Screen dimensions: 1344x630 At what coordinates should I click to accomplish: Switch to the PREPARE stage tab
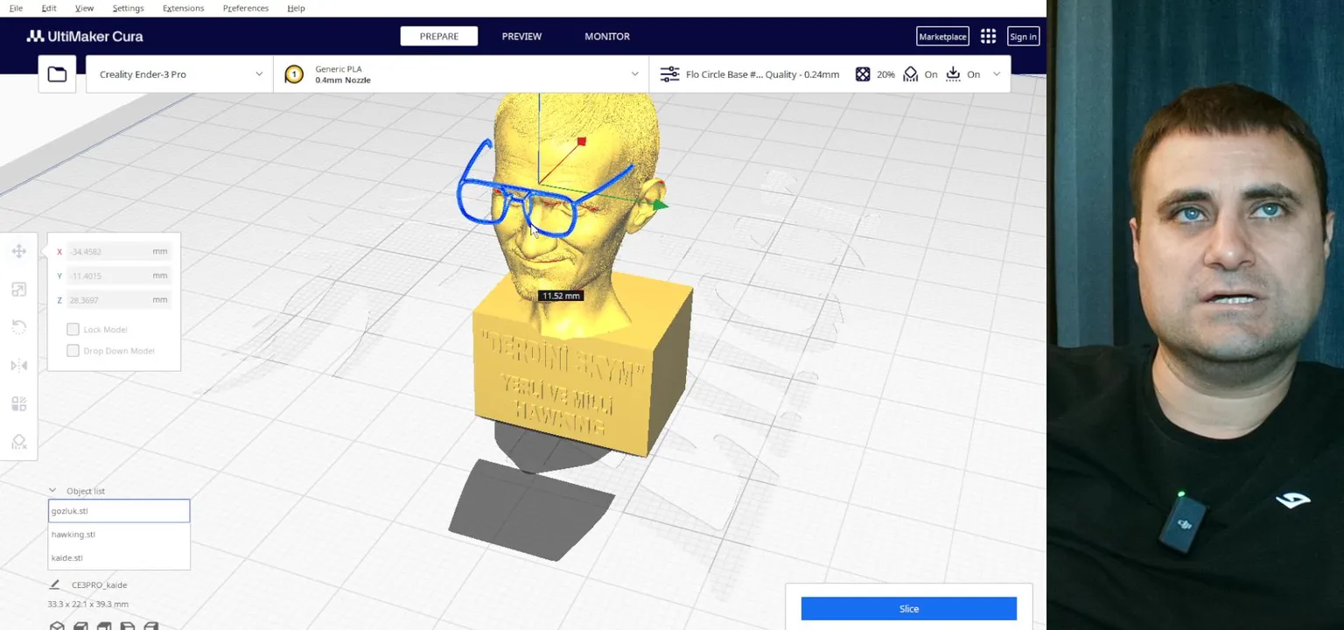pos(439,36)
